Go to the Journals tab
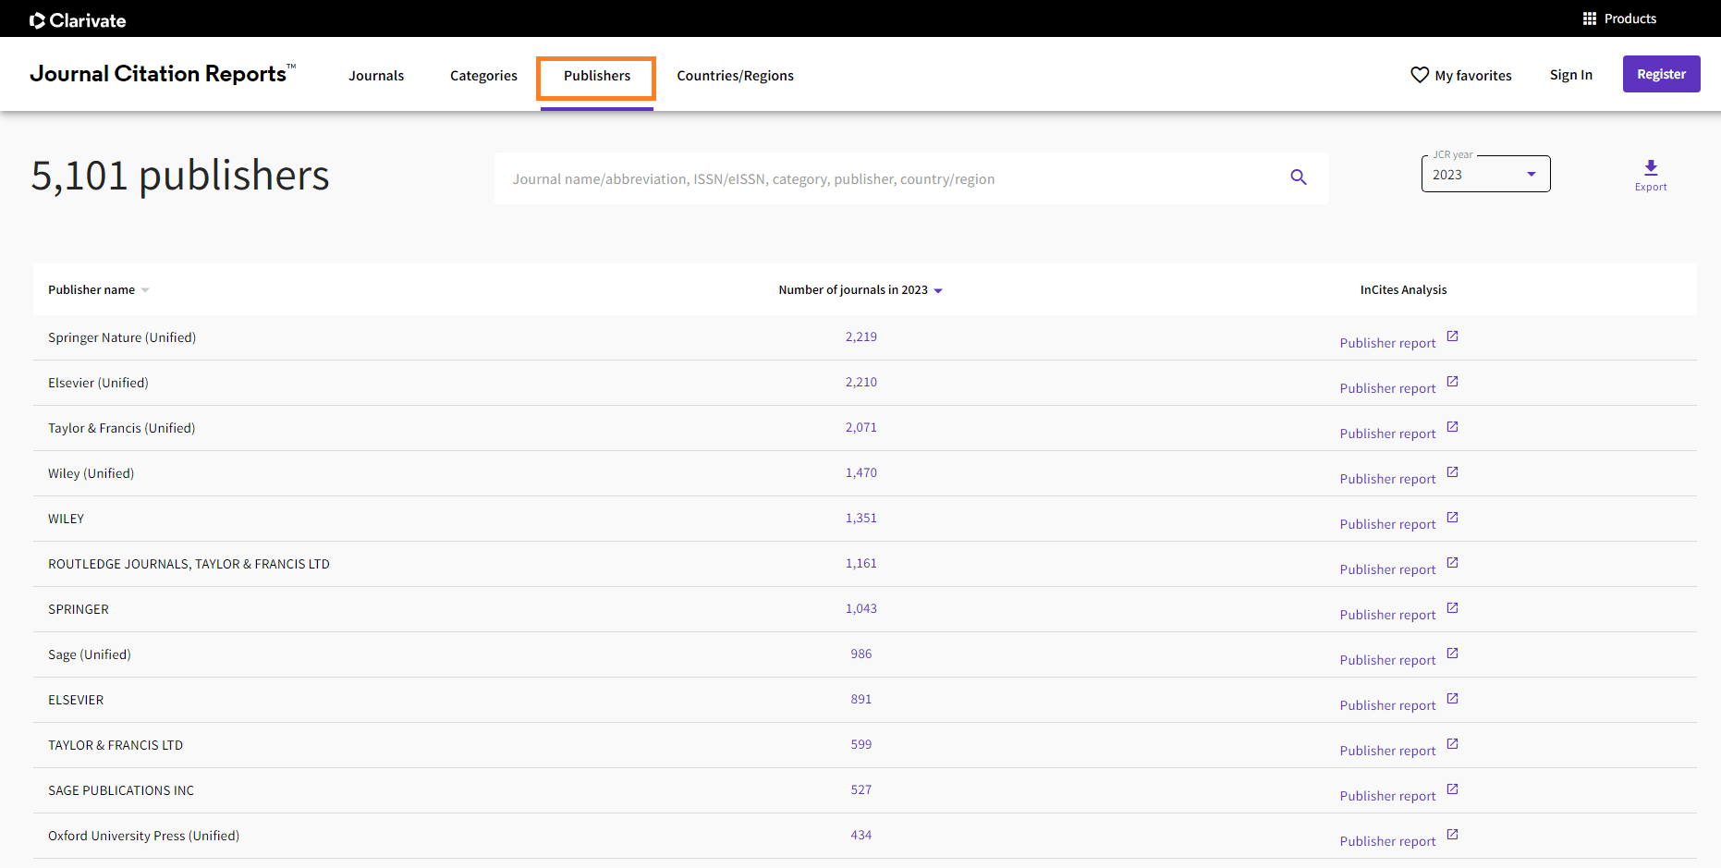This screenshot has height=868, width=1721. tap(376, 76)
